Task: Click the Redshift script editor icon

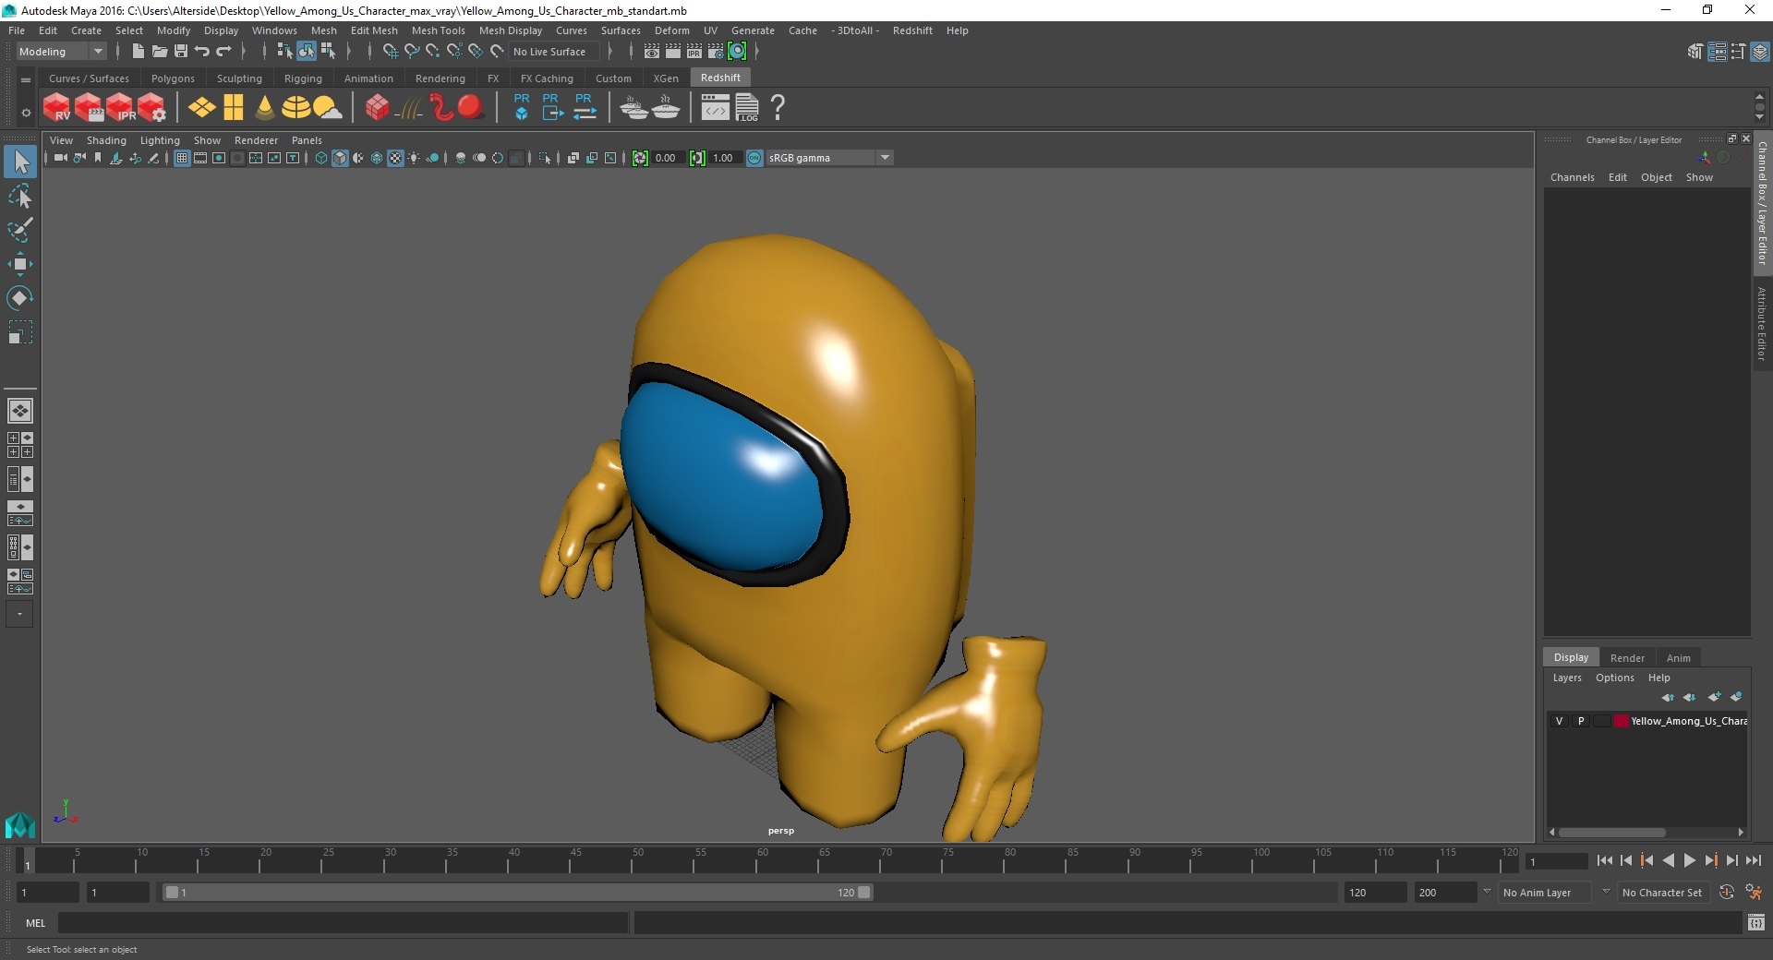Action: tap(715, 108)
